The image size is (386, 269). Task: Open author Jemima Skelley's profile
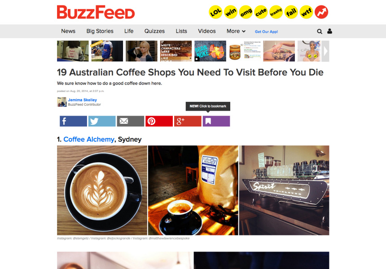[83, 100]
